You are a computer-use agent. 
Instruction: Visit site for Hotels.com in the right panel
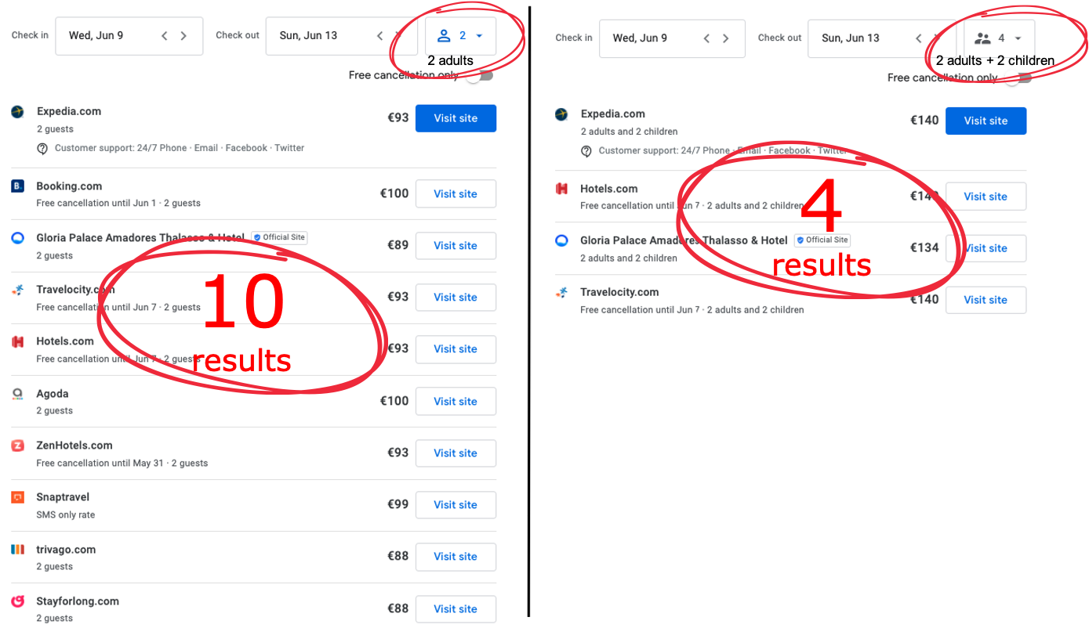[x=986, y=197]
